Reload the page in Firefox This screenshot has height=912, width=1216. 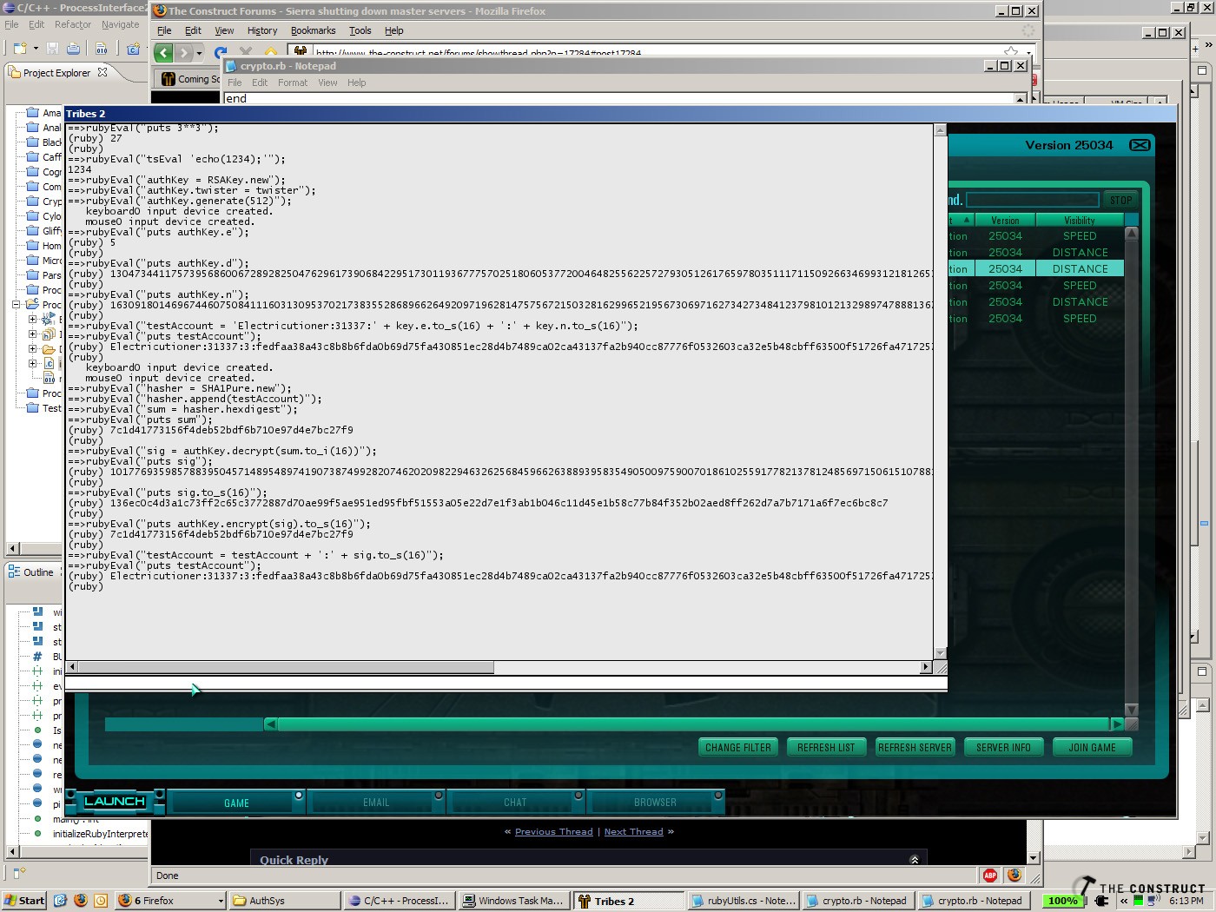coord(221,53)
